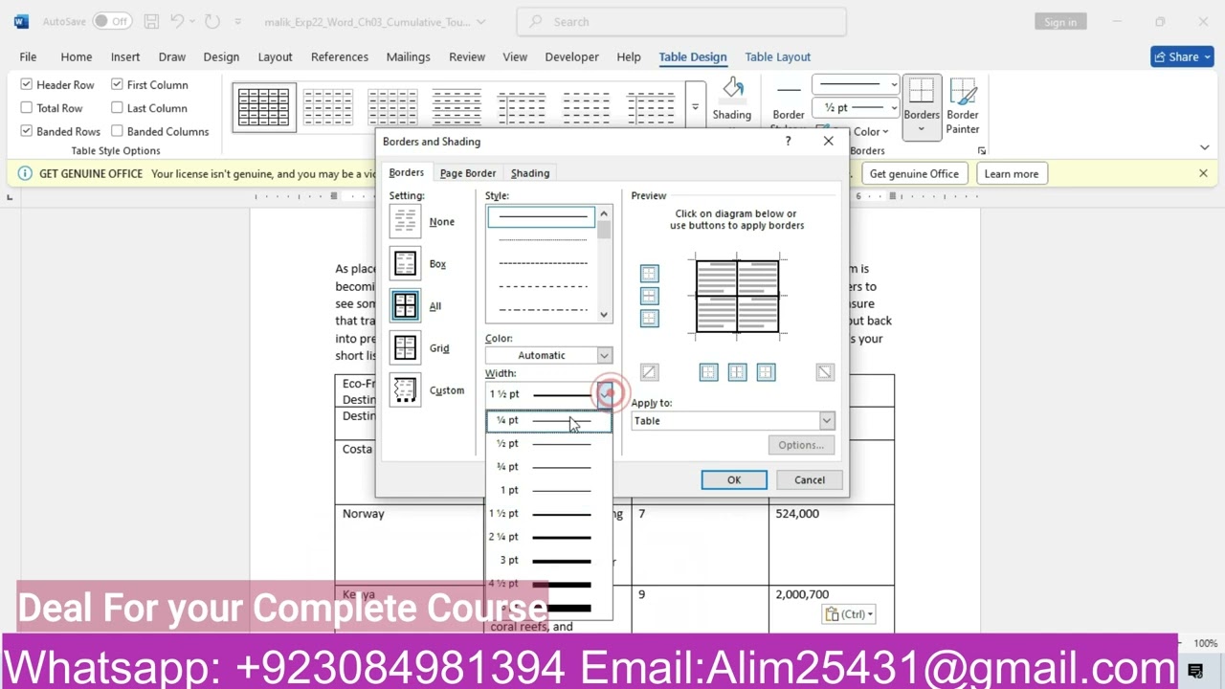Toggle top border button in Preview
Viewport: 1225px width, 689px height.
(x=649, y=274)
